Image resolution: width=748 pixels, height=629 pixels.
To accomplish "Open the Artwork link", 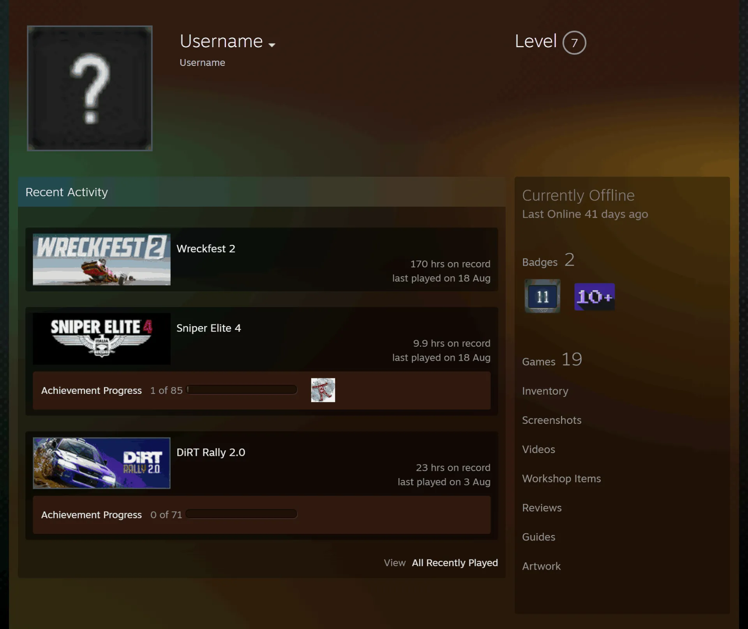I will tap(541, 566).
